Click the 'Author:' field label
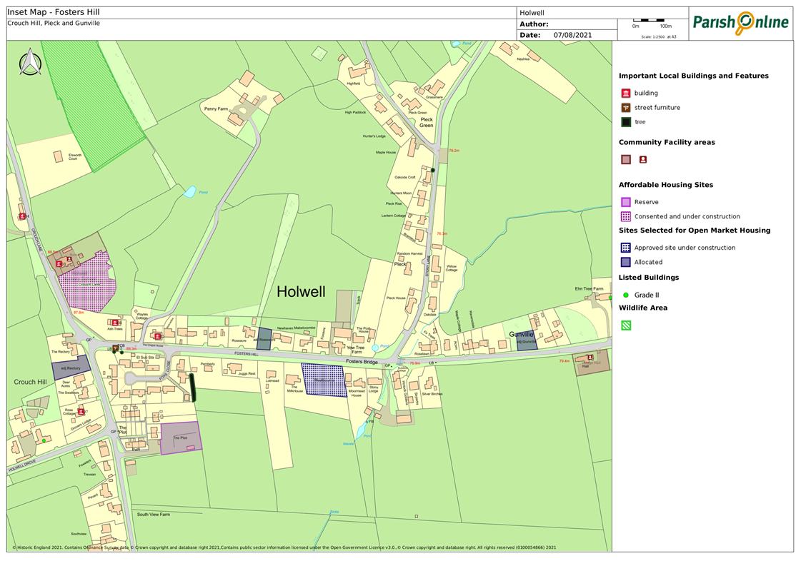801x566 pixels. (x=534, y=24)
